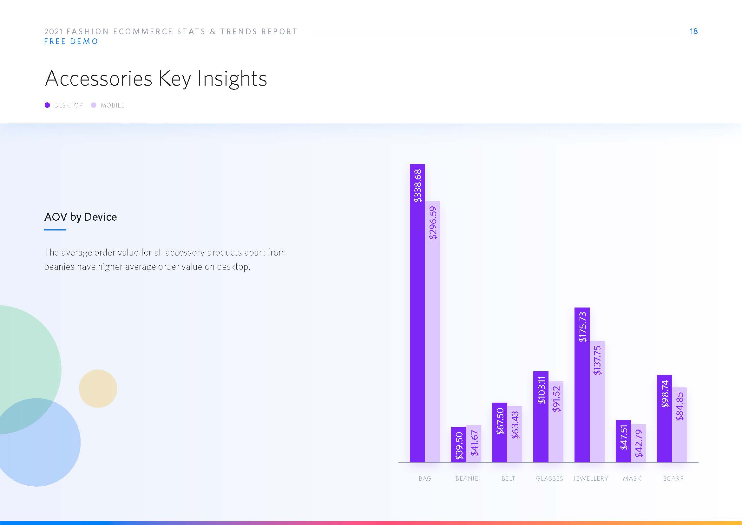Click the light purple Mobile legend dot
Screen dimensions: 742x525
[x=94, y=105]
